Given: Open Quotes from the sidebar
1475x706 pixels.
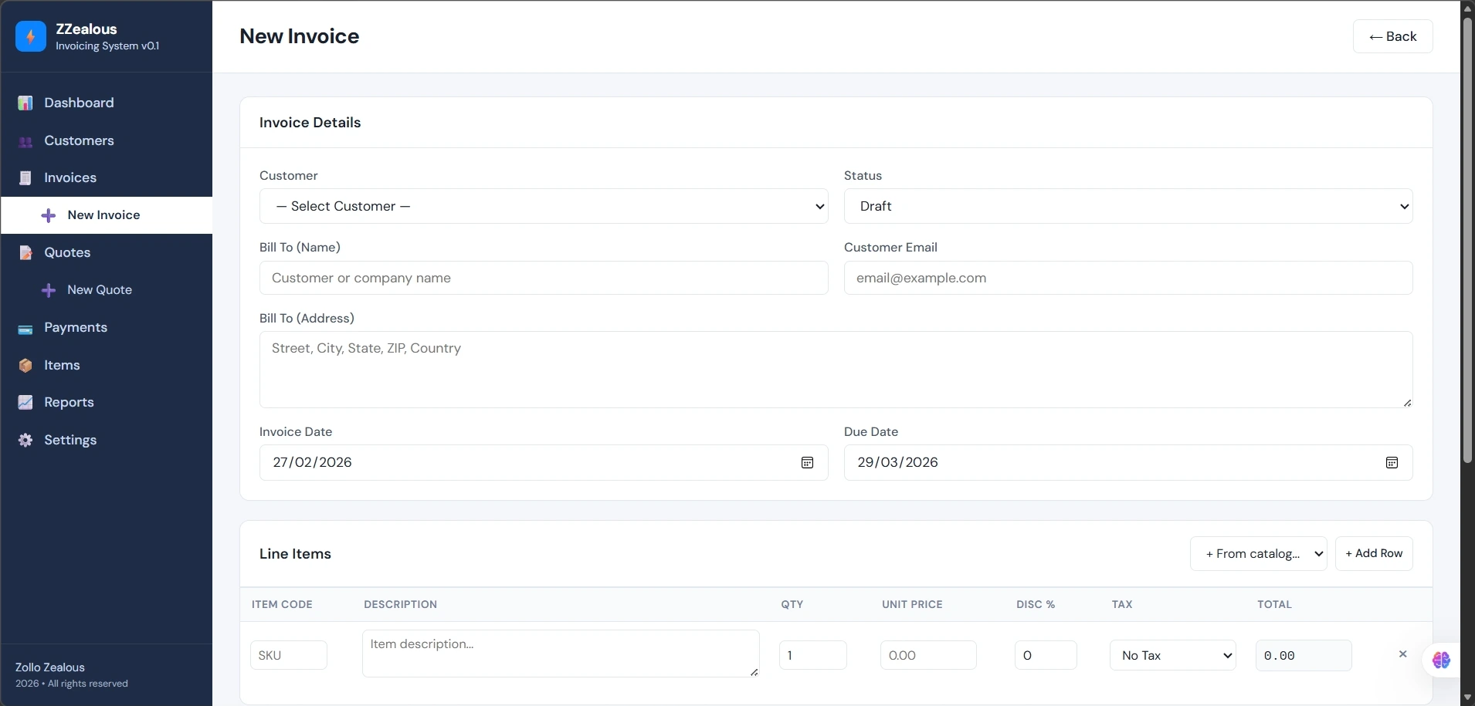Looking at the screenshot, I should (x=107, y=252).
